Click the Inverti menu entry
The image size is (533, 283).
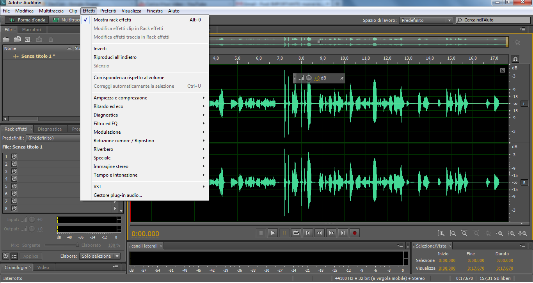[x=145, y=49]
